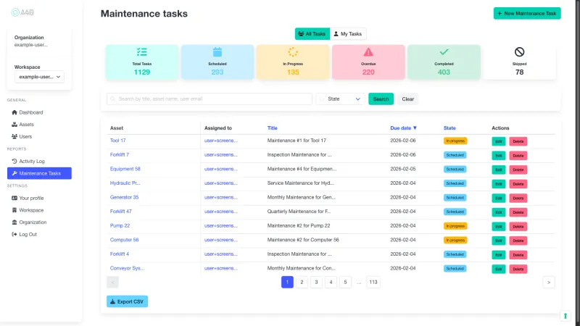Go to page 5 of results

pyautogui.click(x=345, y=283)
